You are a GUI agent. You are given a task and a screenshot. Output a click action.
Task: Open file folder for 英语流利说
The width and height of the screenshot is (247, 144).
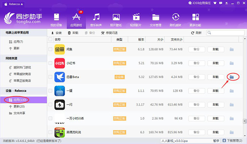coord(231,132)
